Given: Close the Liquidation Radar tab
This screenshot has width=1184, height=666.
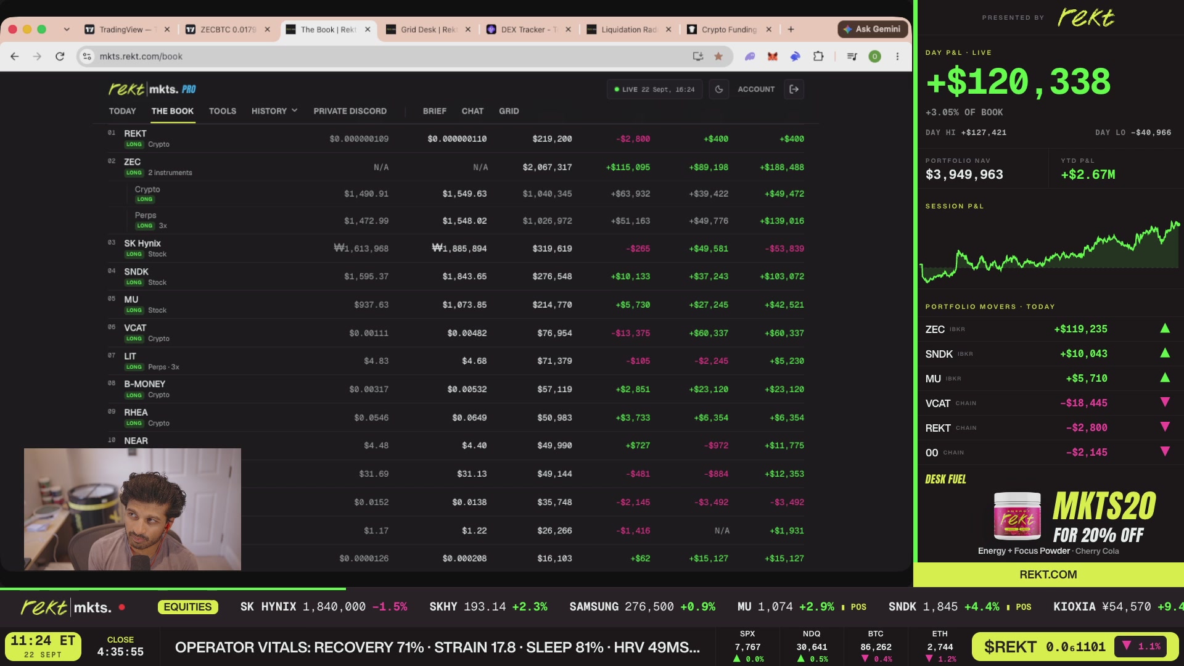Looking at the screenshot, I should 668,29.
